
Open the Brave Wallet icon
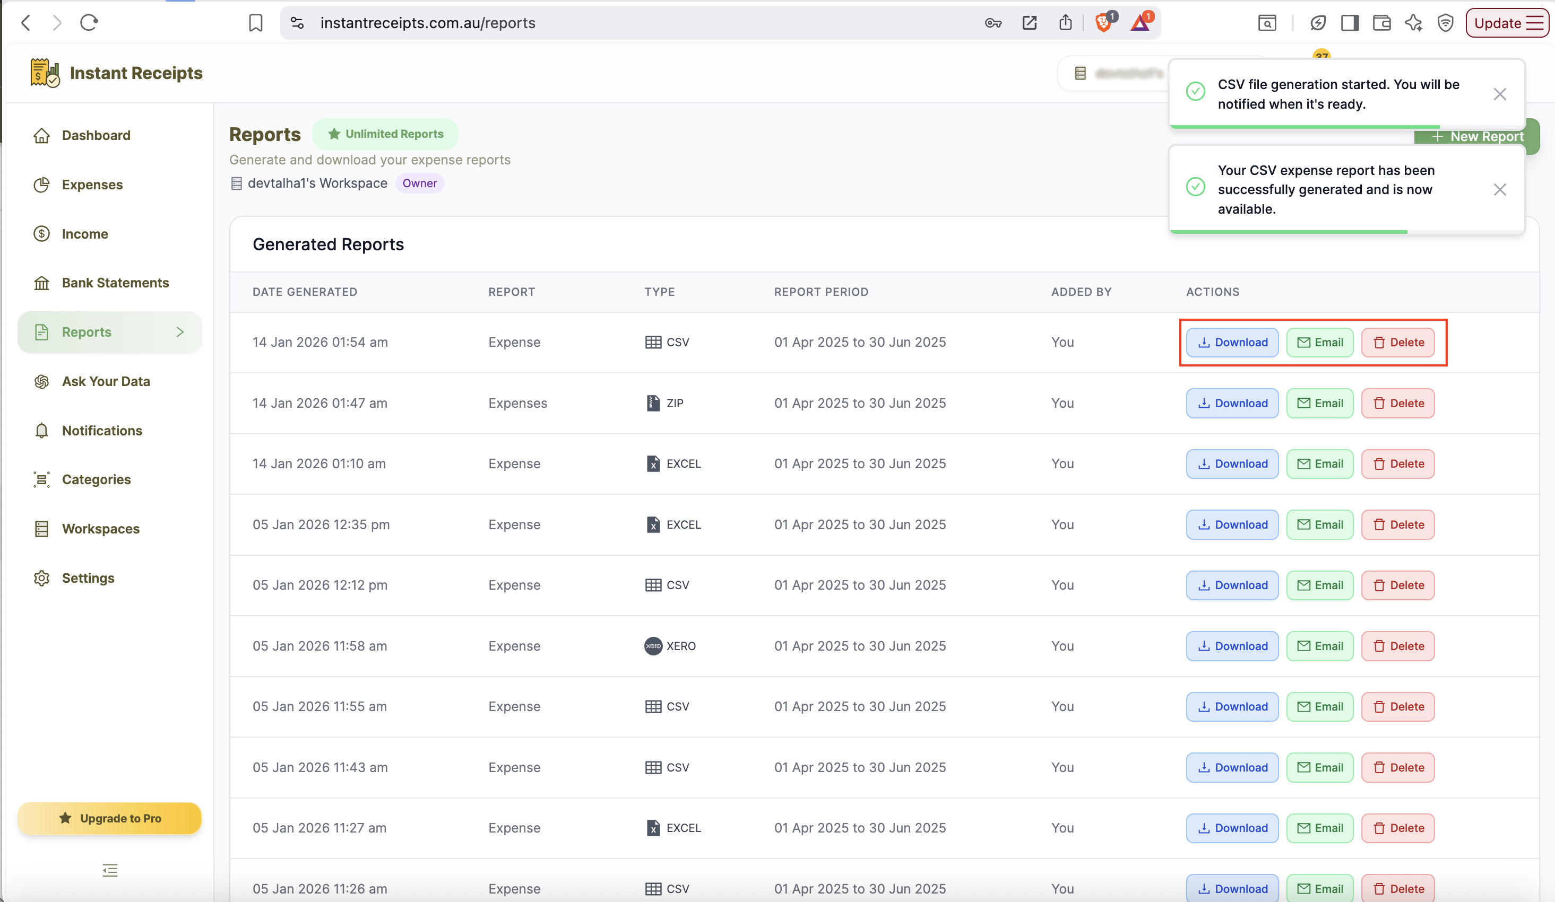(x=1381, y=23)
